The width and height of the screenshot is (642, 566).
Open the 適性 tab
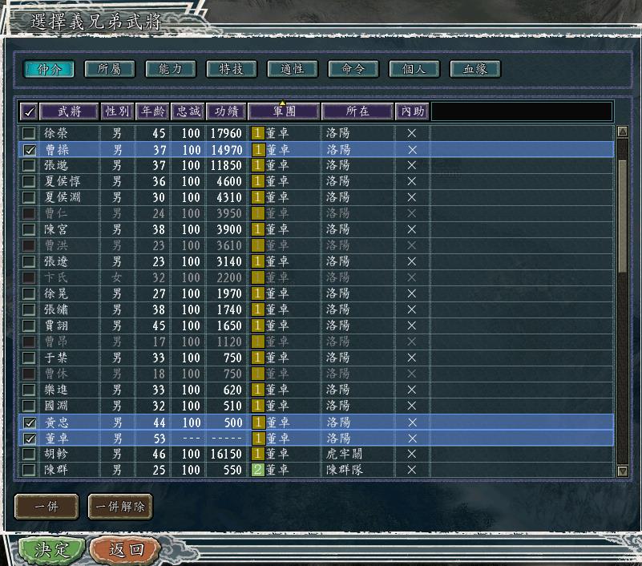293,69
